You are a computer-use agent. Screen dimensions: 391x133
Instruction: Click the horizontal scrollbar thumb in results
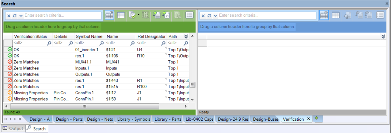[x=84, y=106]
